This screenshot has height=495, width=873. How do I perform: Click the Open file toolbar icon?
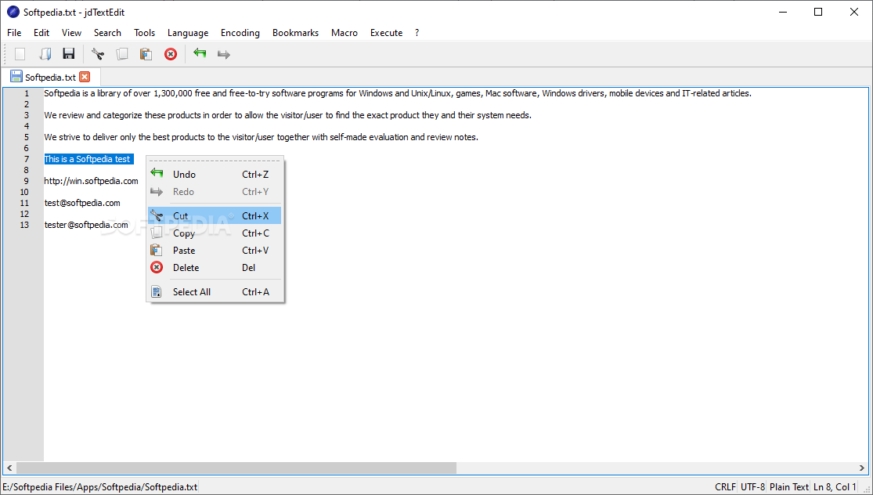point(45,54)
